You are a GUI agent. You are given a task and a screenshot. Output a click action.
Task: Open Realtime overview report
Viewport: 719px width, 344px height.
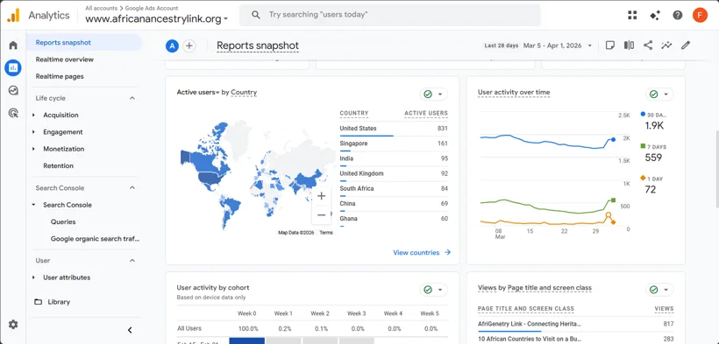65,60
